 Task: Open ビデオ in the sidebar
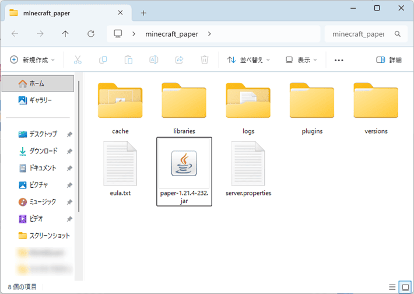(38, 219)
